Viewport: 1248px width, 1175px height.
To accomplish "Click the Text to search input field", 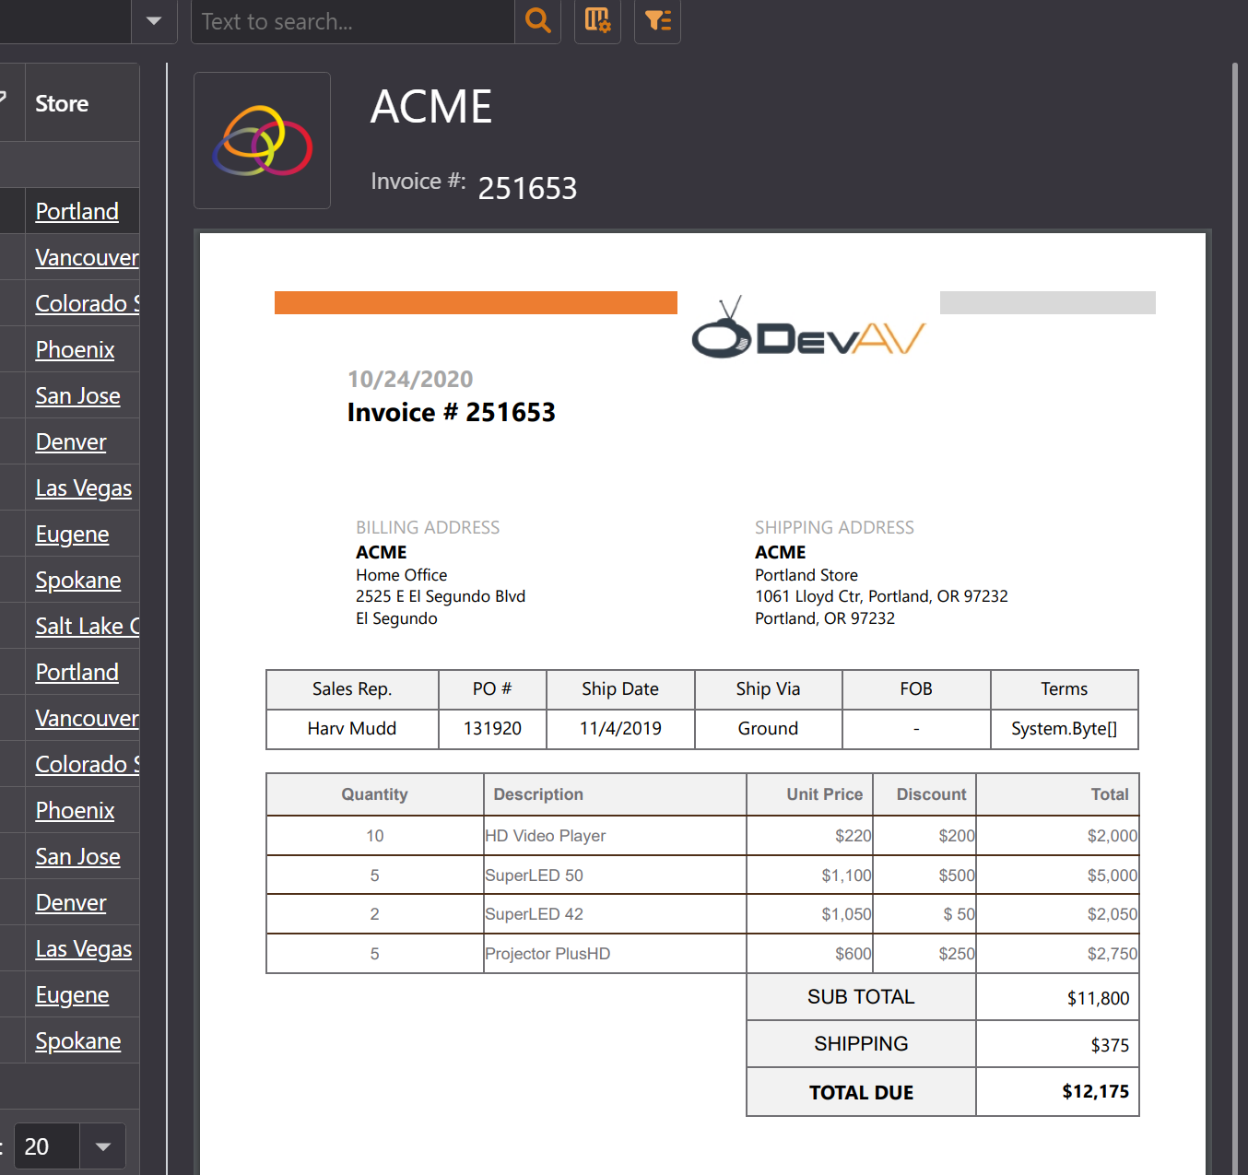I will click(353, 21).
